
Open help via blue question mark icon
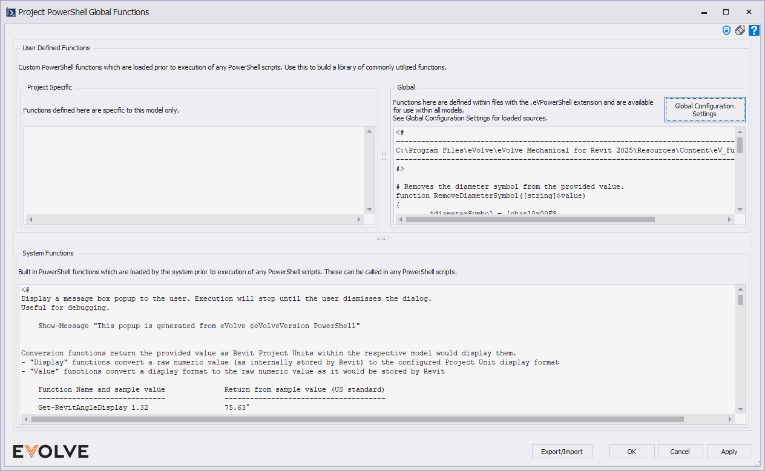click(754, 30)
